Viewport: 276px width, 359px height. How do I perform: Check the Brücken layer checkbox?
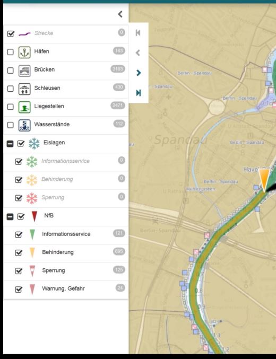click(x=10, y=71)
